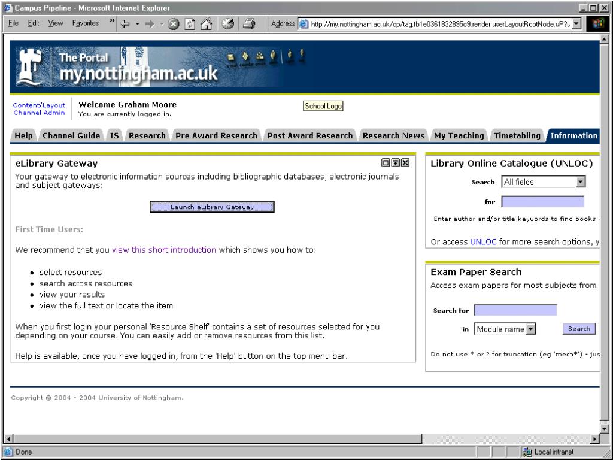Switch to the Post Award Research tab
613x460 pixels.
click(310, 136)
